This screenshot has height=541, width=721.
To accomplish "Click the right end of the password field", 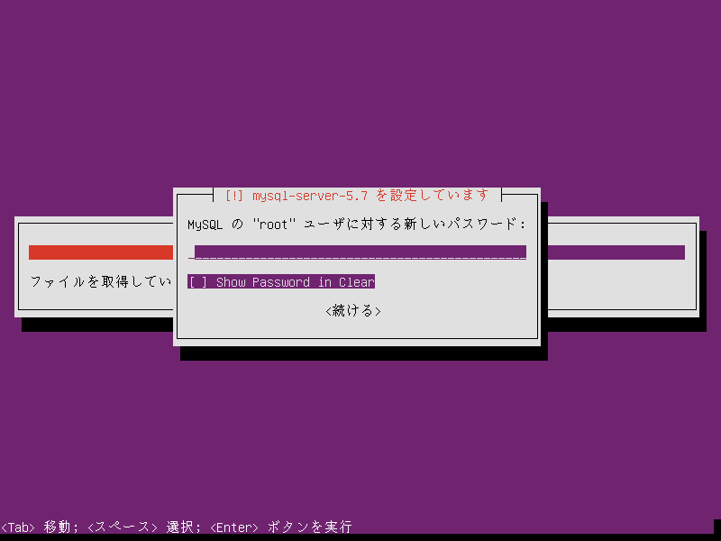I will (521, 252).
